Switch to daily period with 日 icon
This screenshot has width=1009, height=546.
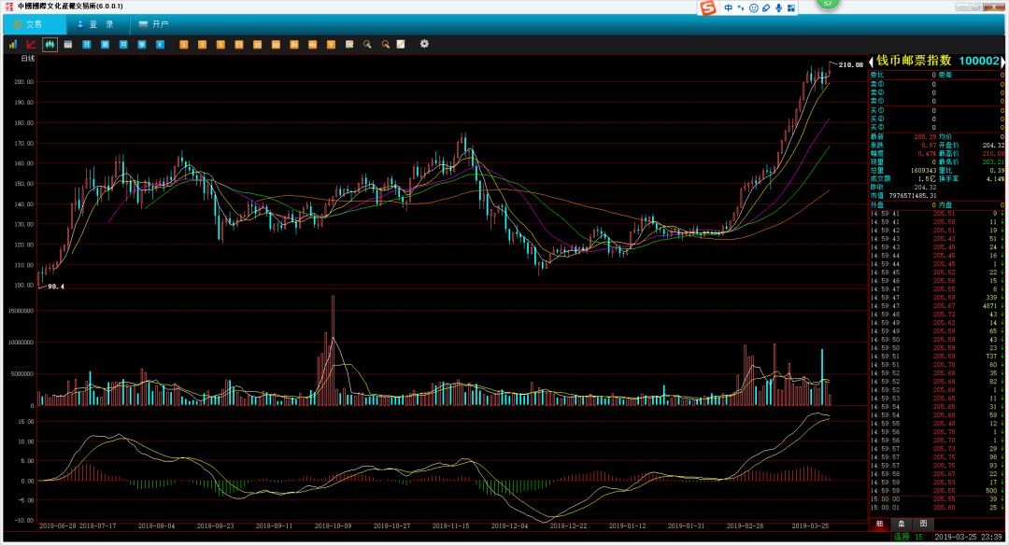tap(86, 45)
